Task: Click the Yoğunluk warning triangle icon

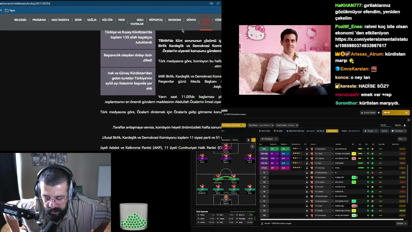Action: [x=405, y=125]
